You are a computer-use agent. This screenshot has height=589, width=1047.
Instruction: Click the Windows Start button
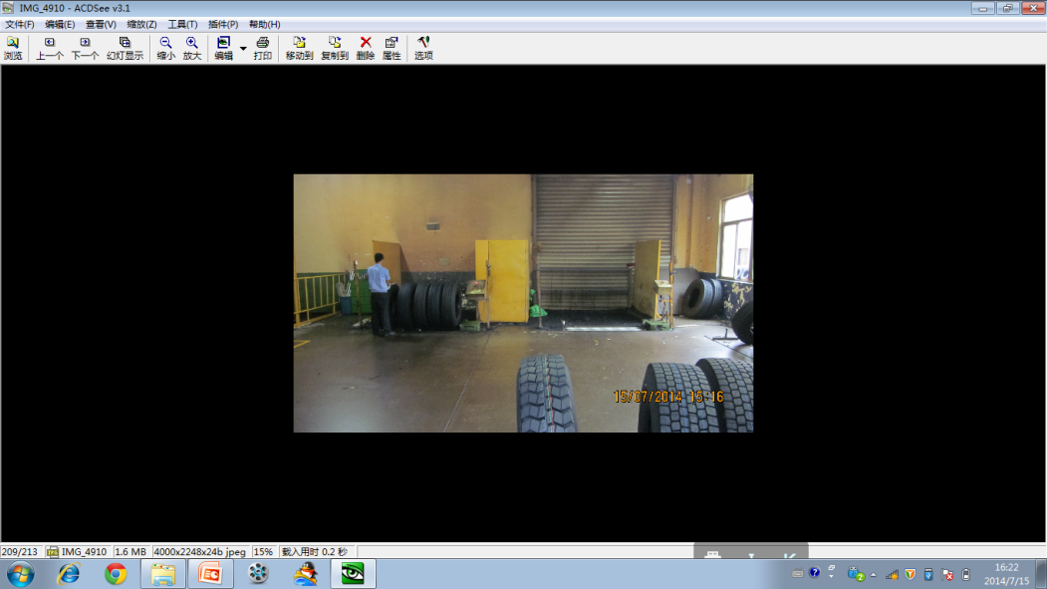click(20, 574)
